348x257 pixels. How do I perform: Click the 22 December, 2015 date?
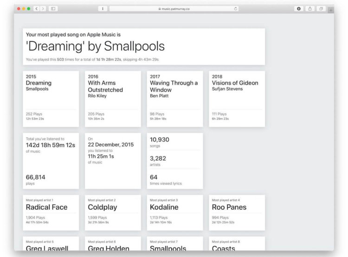[111, 145]
